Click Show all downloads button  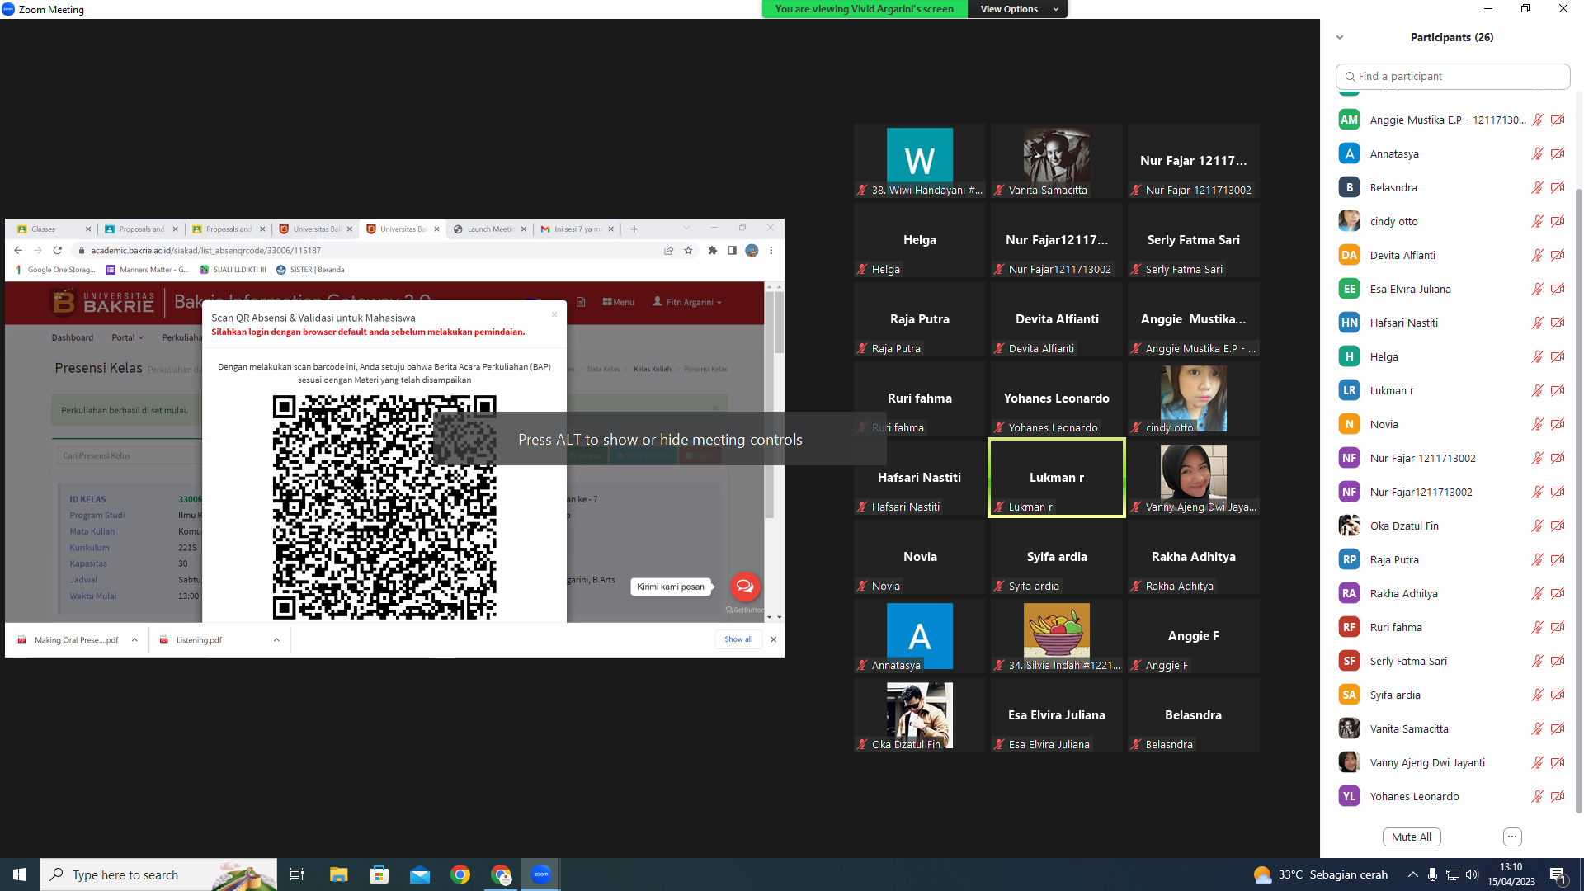point(738,639)
